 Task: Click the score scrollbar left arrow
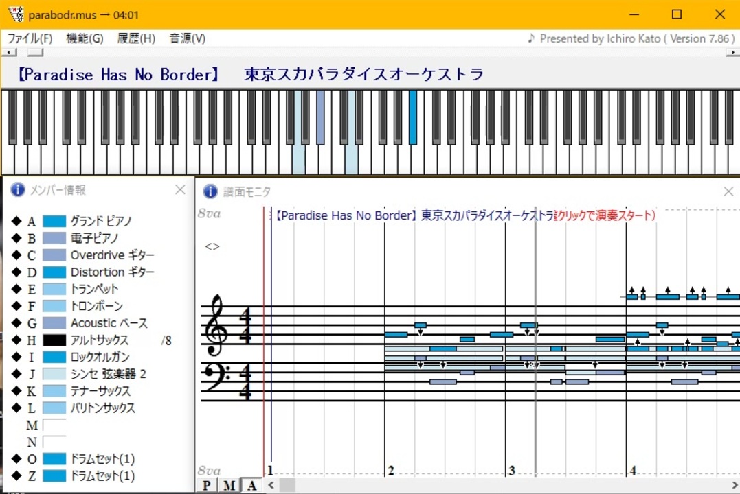pyautogui.click(x=271, y=484)
